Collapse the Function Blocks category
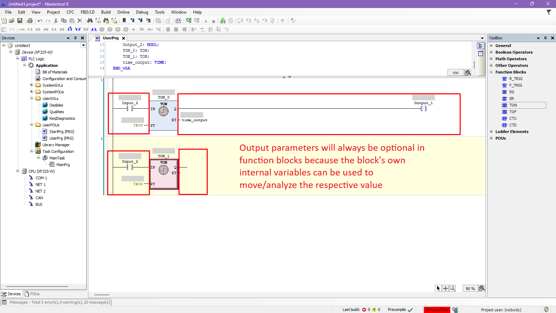Image resolution: width=556 pixels, height=313 pixels. [491, 72]
